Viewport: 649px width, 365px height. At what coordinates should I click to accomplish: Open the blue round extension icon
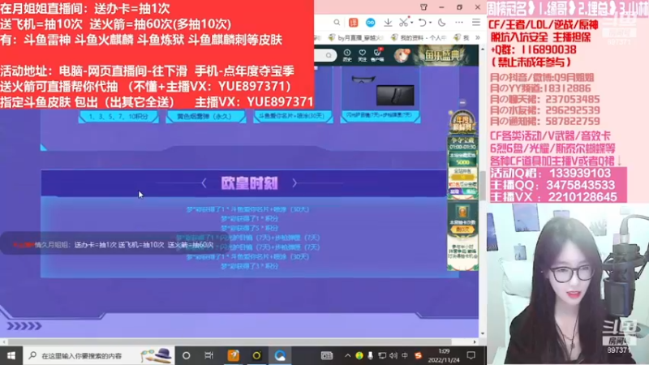pos(371,23)
